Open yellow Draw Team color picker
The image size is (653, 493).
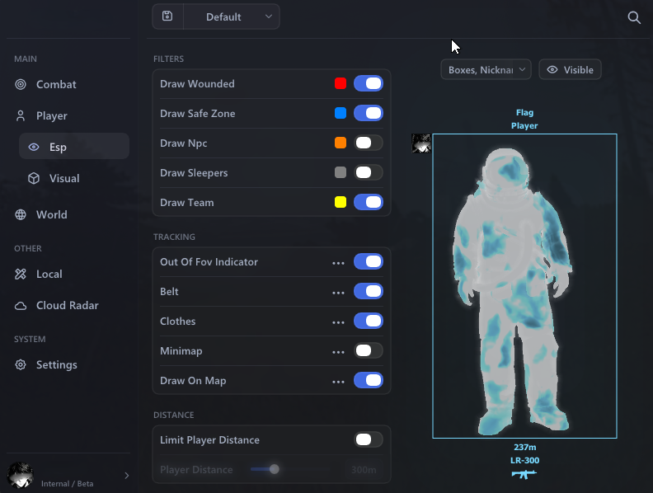[x=341, y=202]
